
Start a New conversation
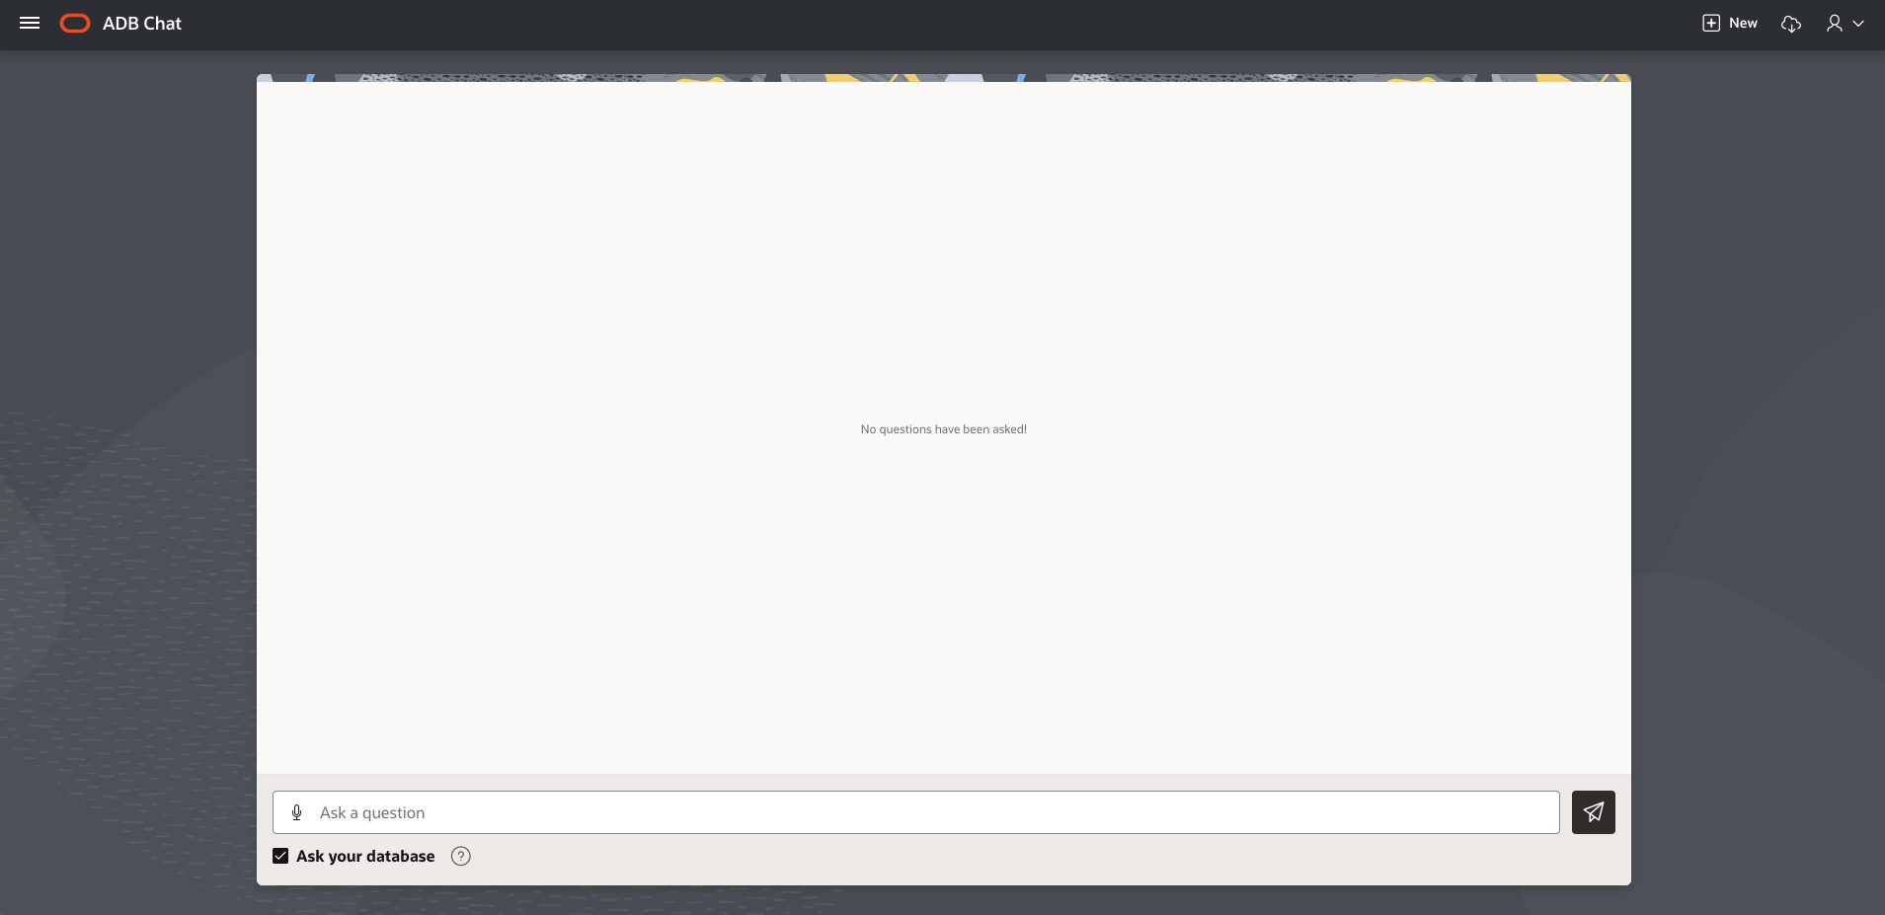(1730, 23)
